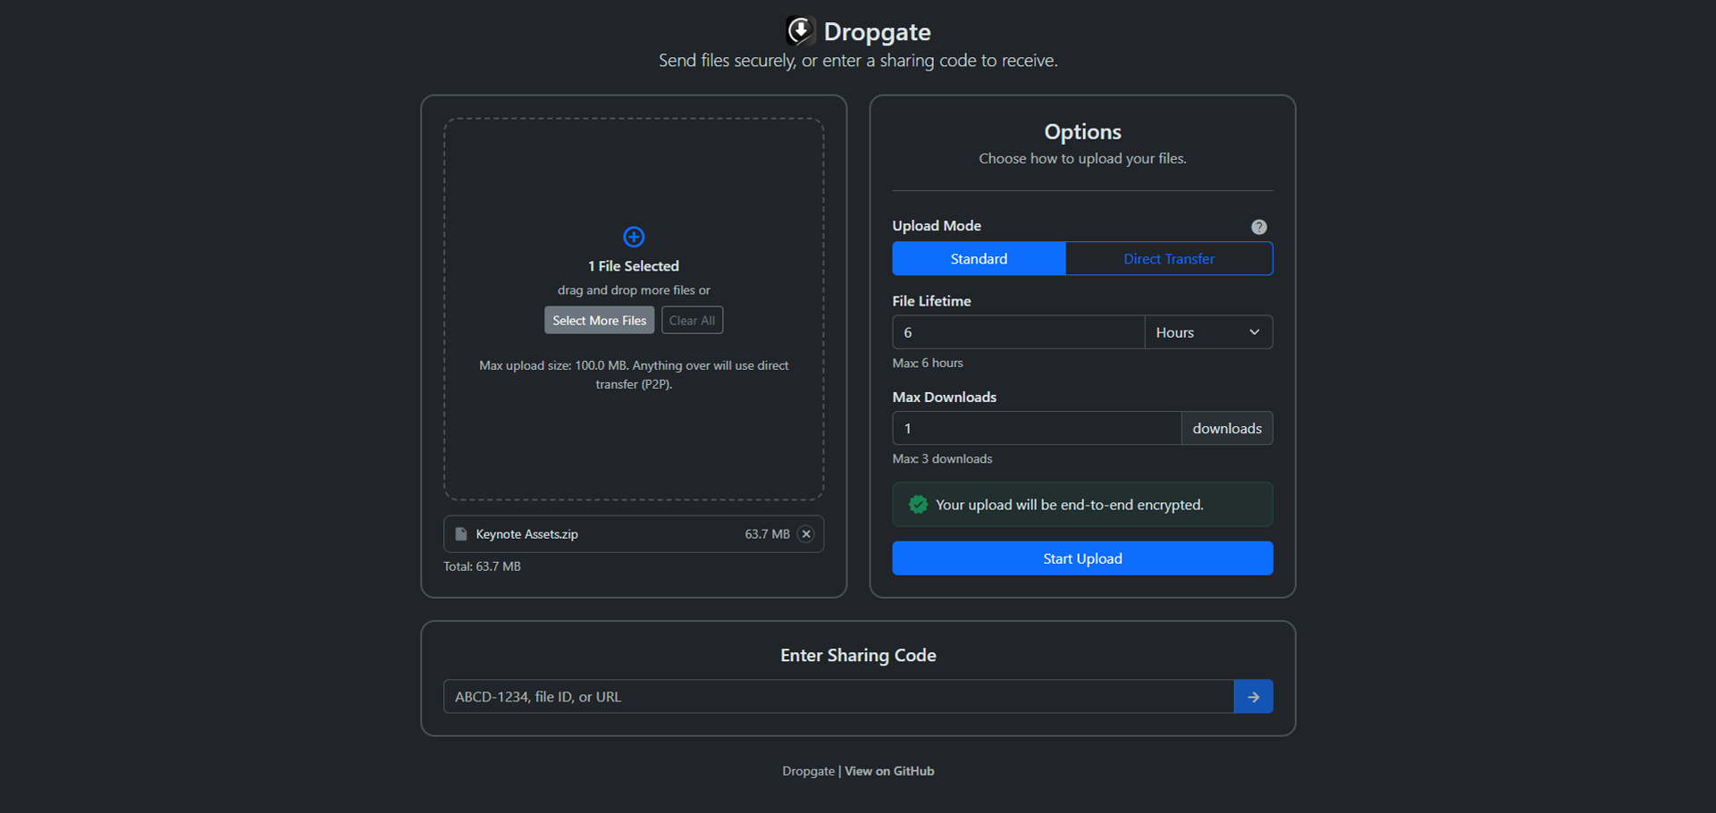
Task: Open the View on GitHub link
Action: click(888, 770)
